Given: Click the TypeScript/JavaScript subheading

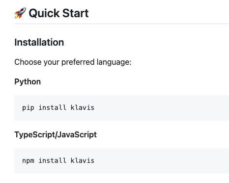Looking at the screenshot, I should (56, 135).
